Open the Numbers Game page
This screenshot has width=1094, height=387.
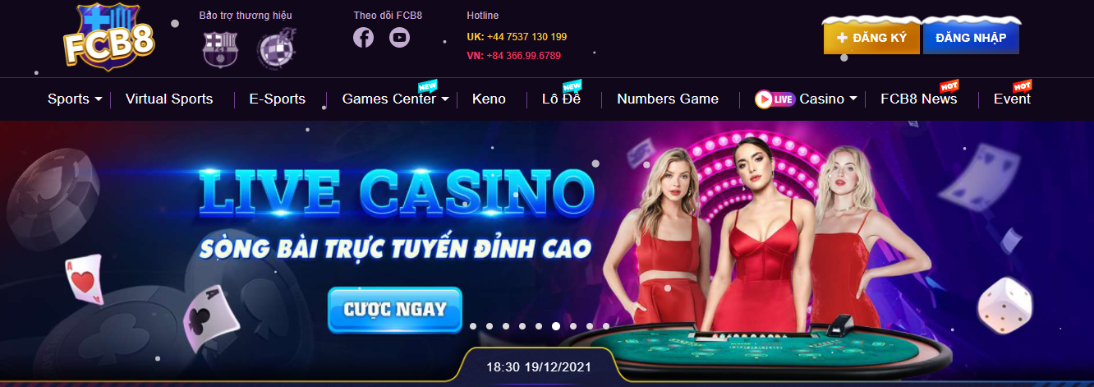[x=668, y=99]
